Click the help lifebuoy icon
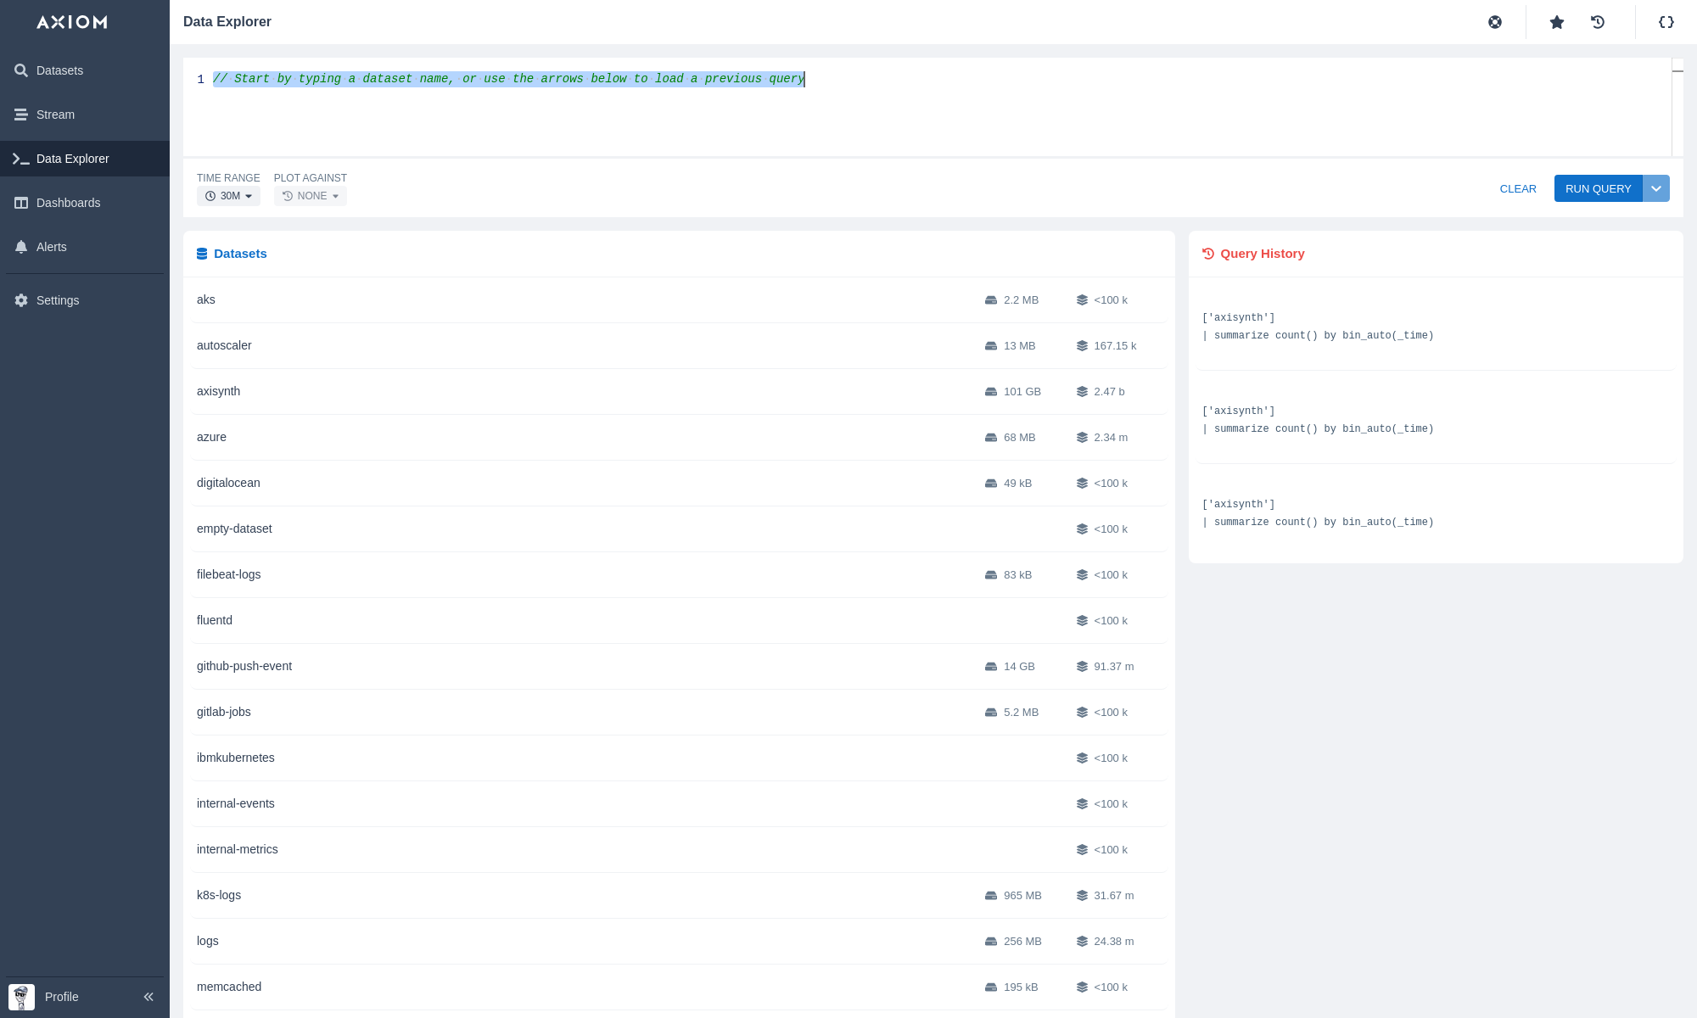The width and height of the screenshot is (1697, 1018). (1495, 22)
